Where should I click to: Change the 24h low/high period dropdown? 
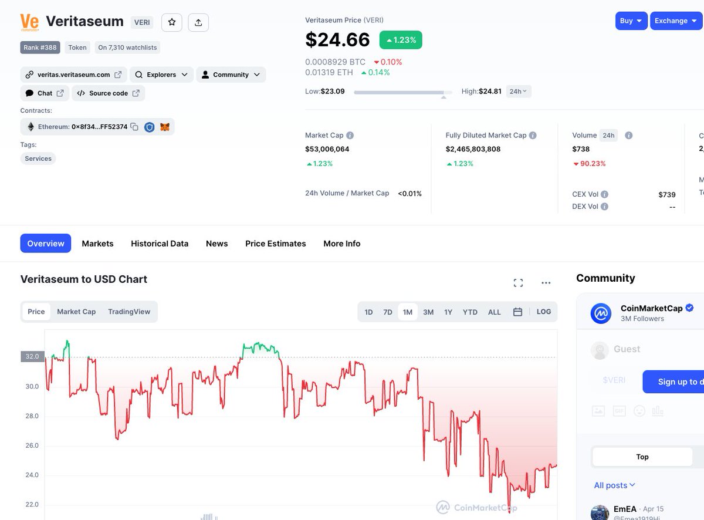(519, 91)
